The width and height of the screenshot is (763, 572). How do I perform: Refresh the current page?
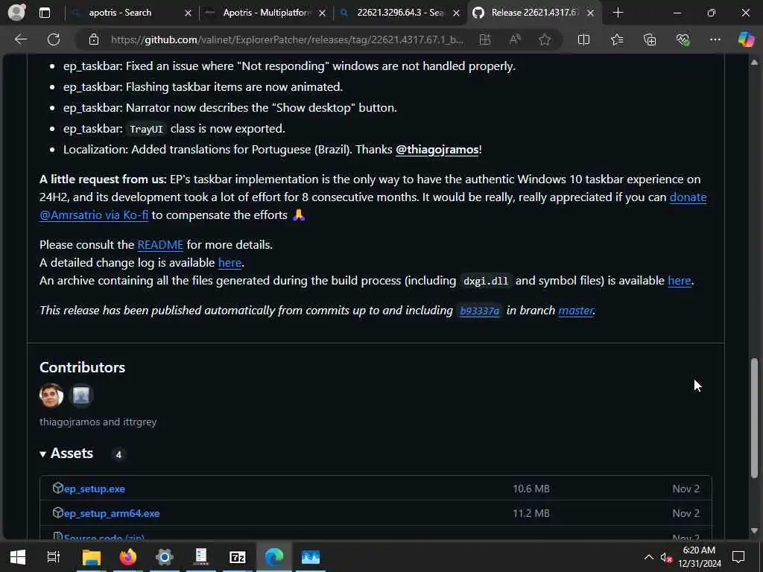54,39
